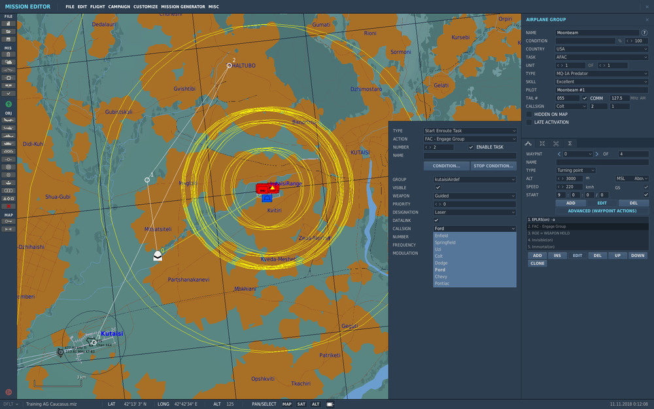The height and width of the screenshot is (409, 654).
Task: Switch to the summary sigma tab
Action: [x=570, y=143]
